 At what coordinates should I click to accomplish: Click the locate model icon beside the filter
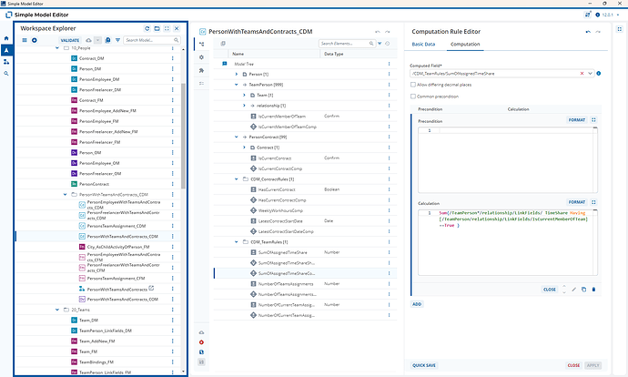pos(107,40)
